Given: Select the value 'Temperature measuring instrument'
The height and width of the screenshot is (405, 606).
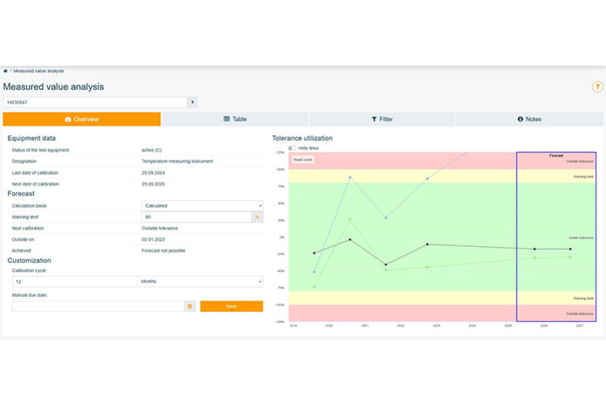Looking at the screenshot, I should click(178, 161).
